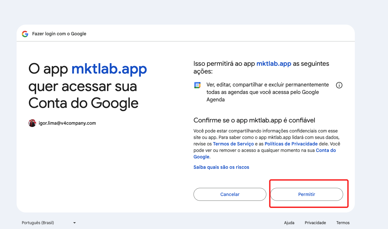The width and height of the screenshot is (388, 229).
Task: Follow the Conta do Google link
Action: (x=326, y=150)
